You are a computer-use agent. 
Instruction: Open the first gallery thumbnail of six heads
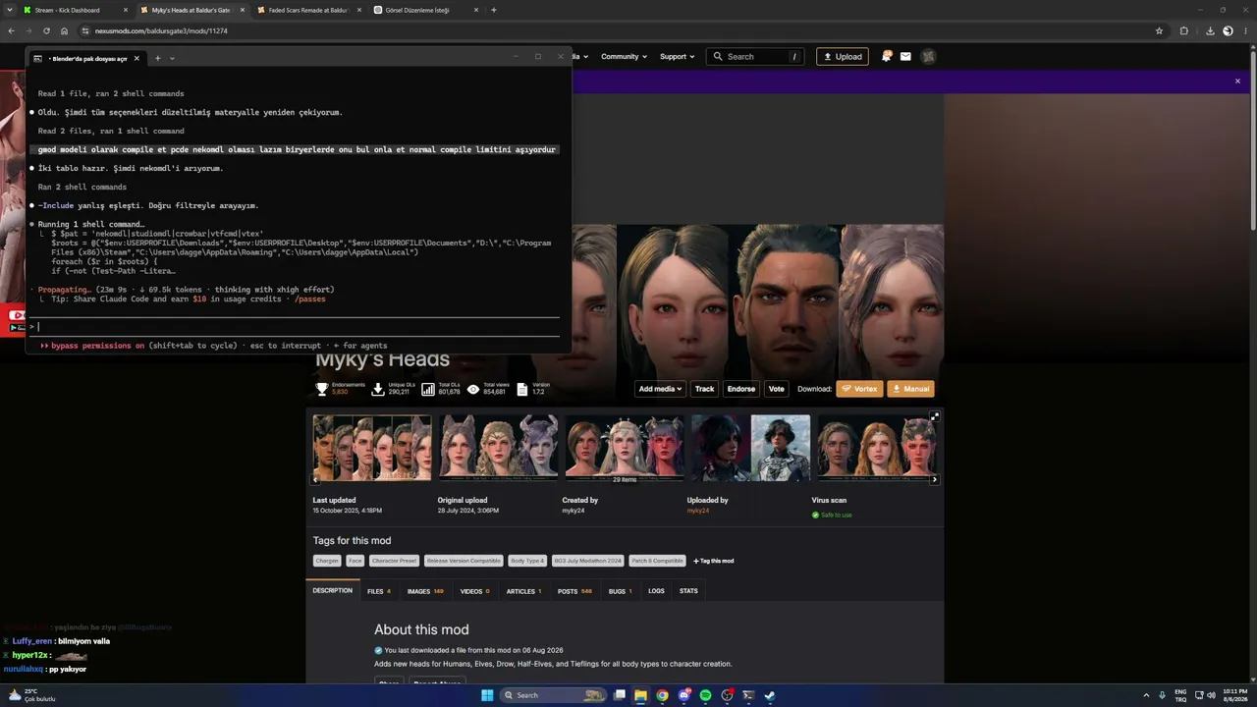tap(372, 448)
